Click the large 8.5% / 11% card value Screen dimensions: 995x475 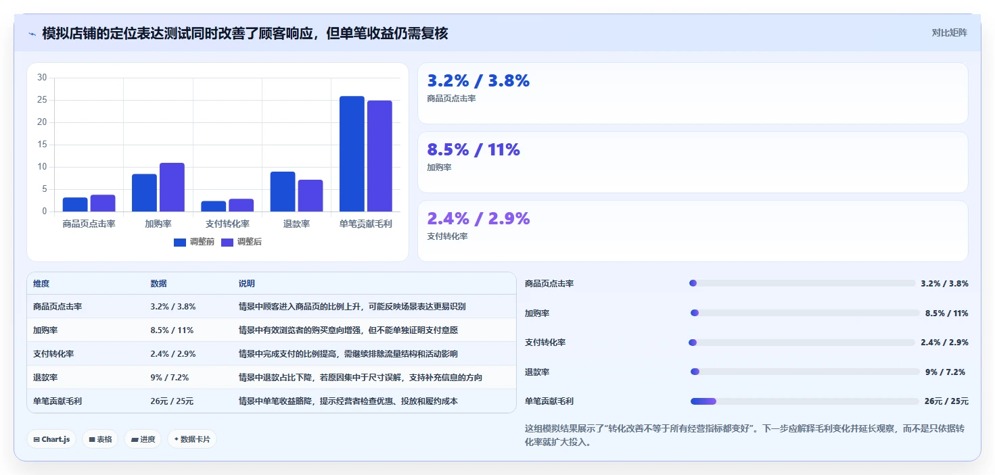pos(473,150)
